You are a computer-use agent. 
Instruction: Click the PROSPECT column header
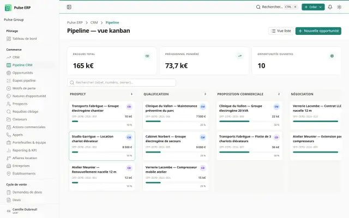click(77, 94)
